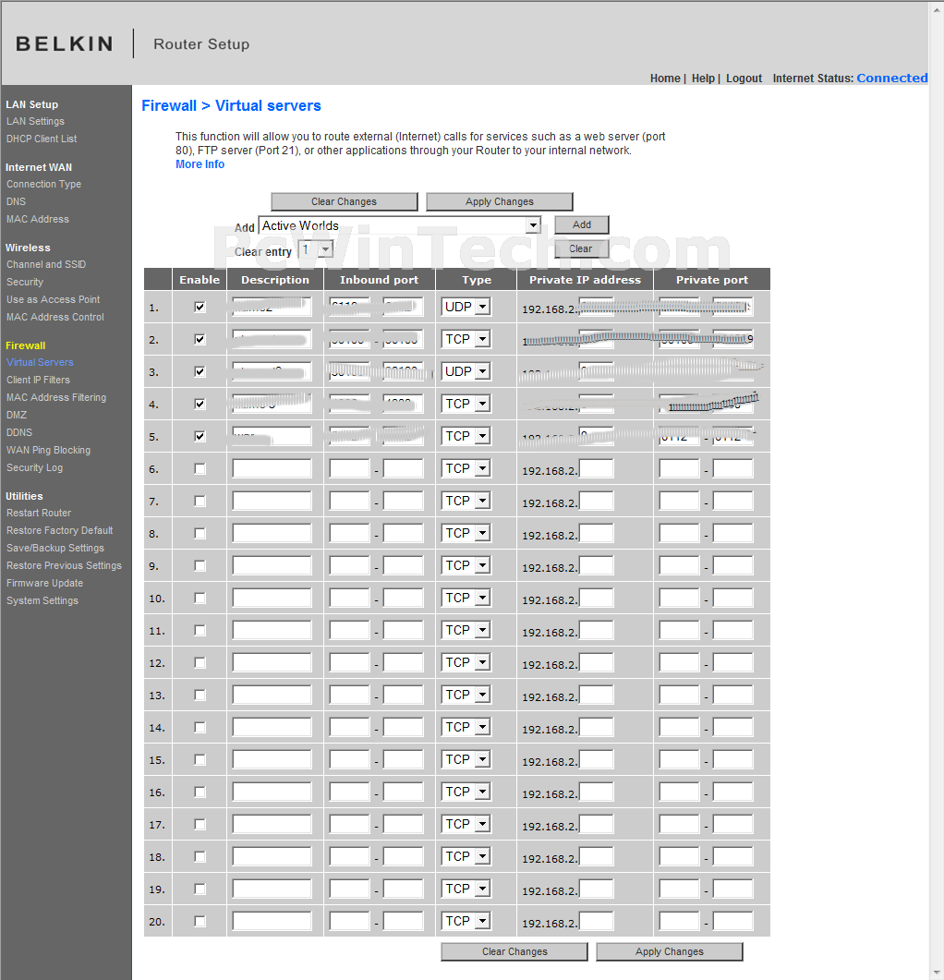
Task: Focus the first Inbound port field in row 7
Action: tap(349, 502)
